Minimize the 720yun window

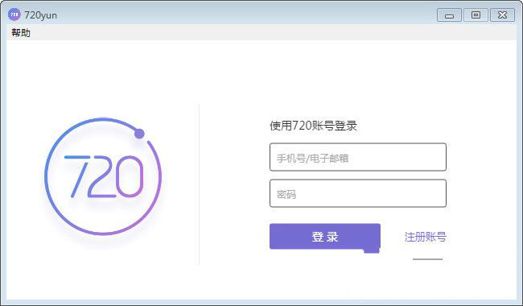(x=449, y=15)
